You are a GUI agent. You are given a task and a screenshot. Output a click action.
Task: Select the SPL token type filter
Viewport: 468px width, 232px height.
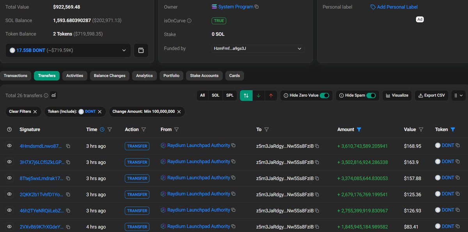(230, 95)
